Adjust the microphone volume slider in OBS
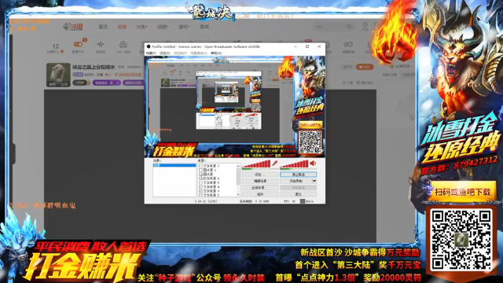The image size is (503, 283). coord(256,164)
